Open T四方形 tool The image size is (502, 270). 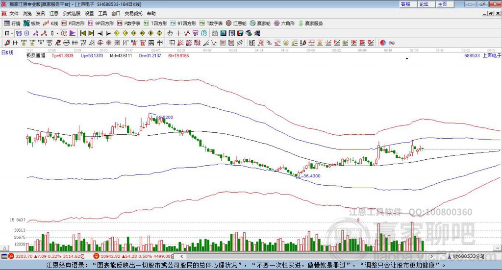tap(155, 24)
